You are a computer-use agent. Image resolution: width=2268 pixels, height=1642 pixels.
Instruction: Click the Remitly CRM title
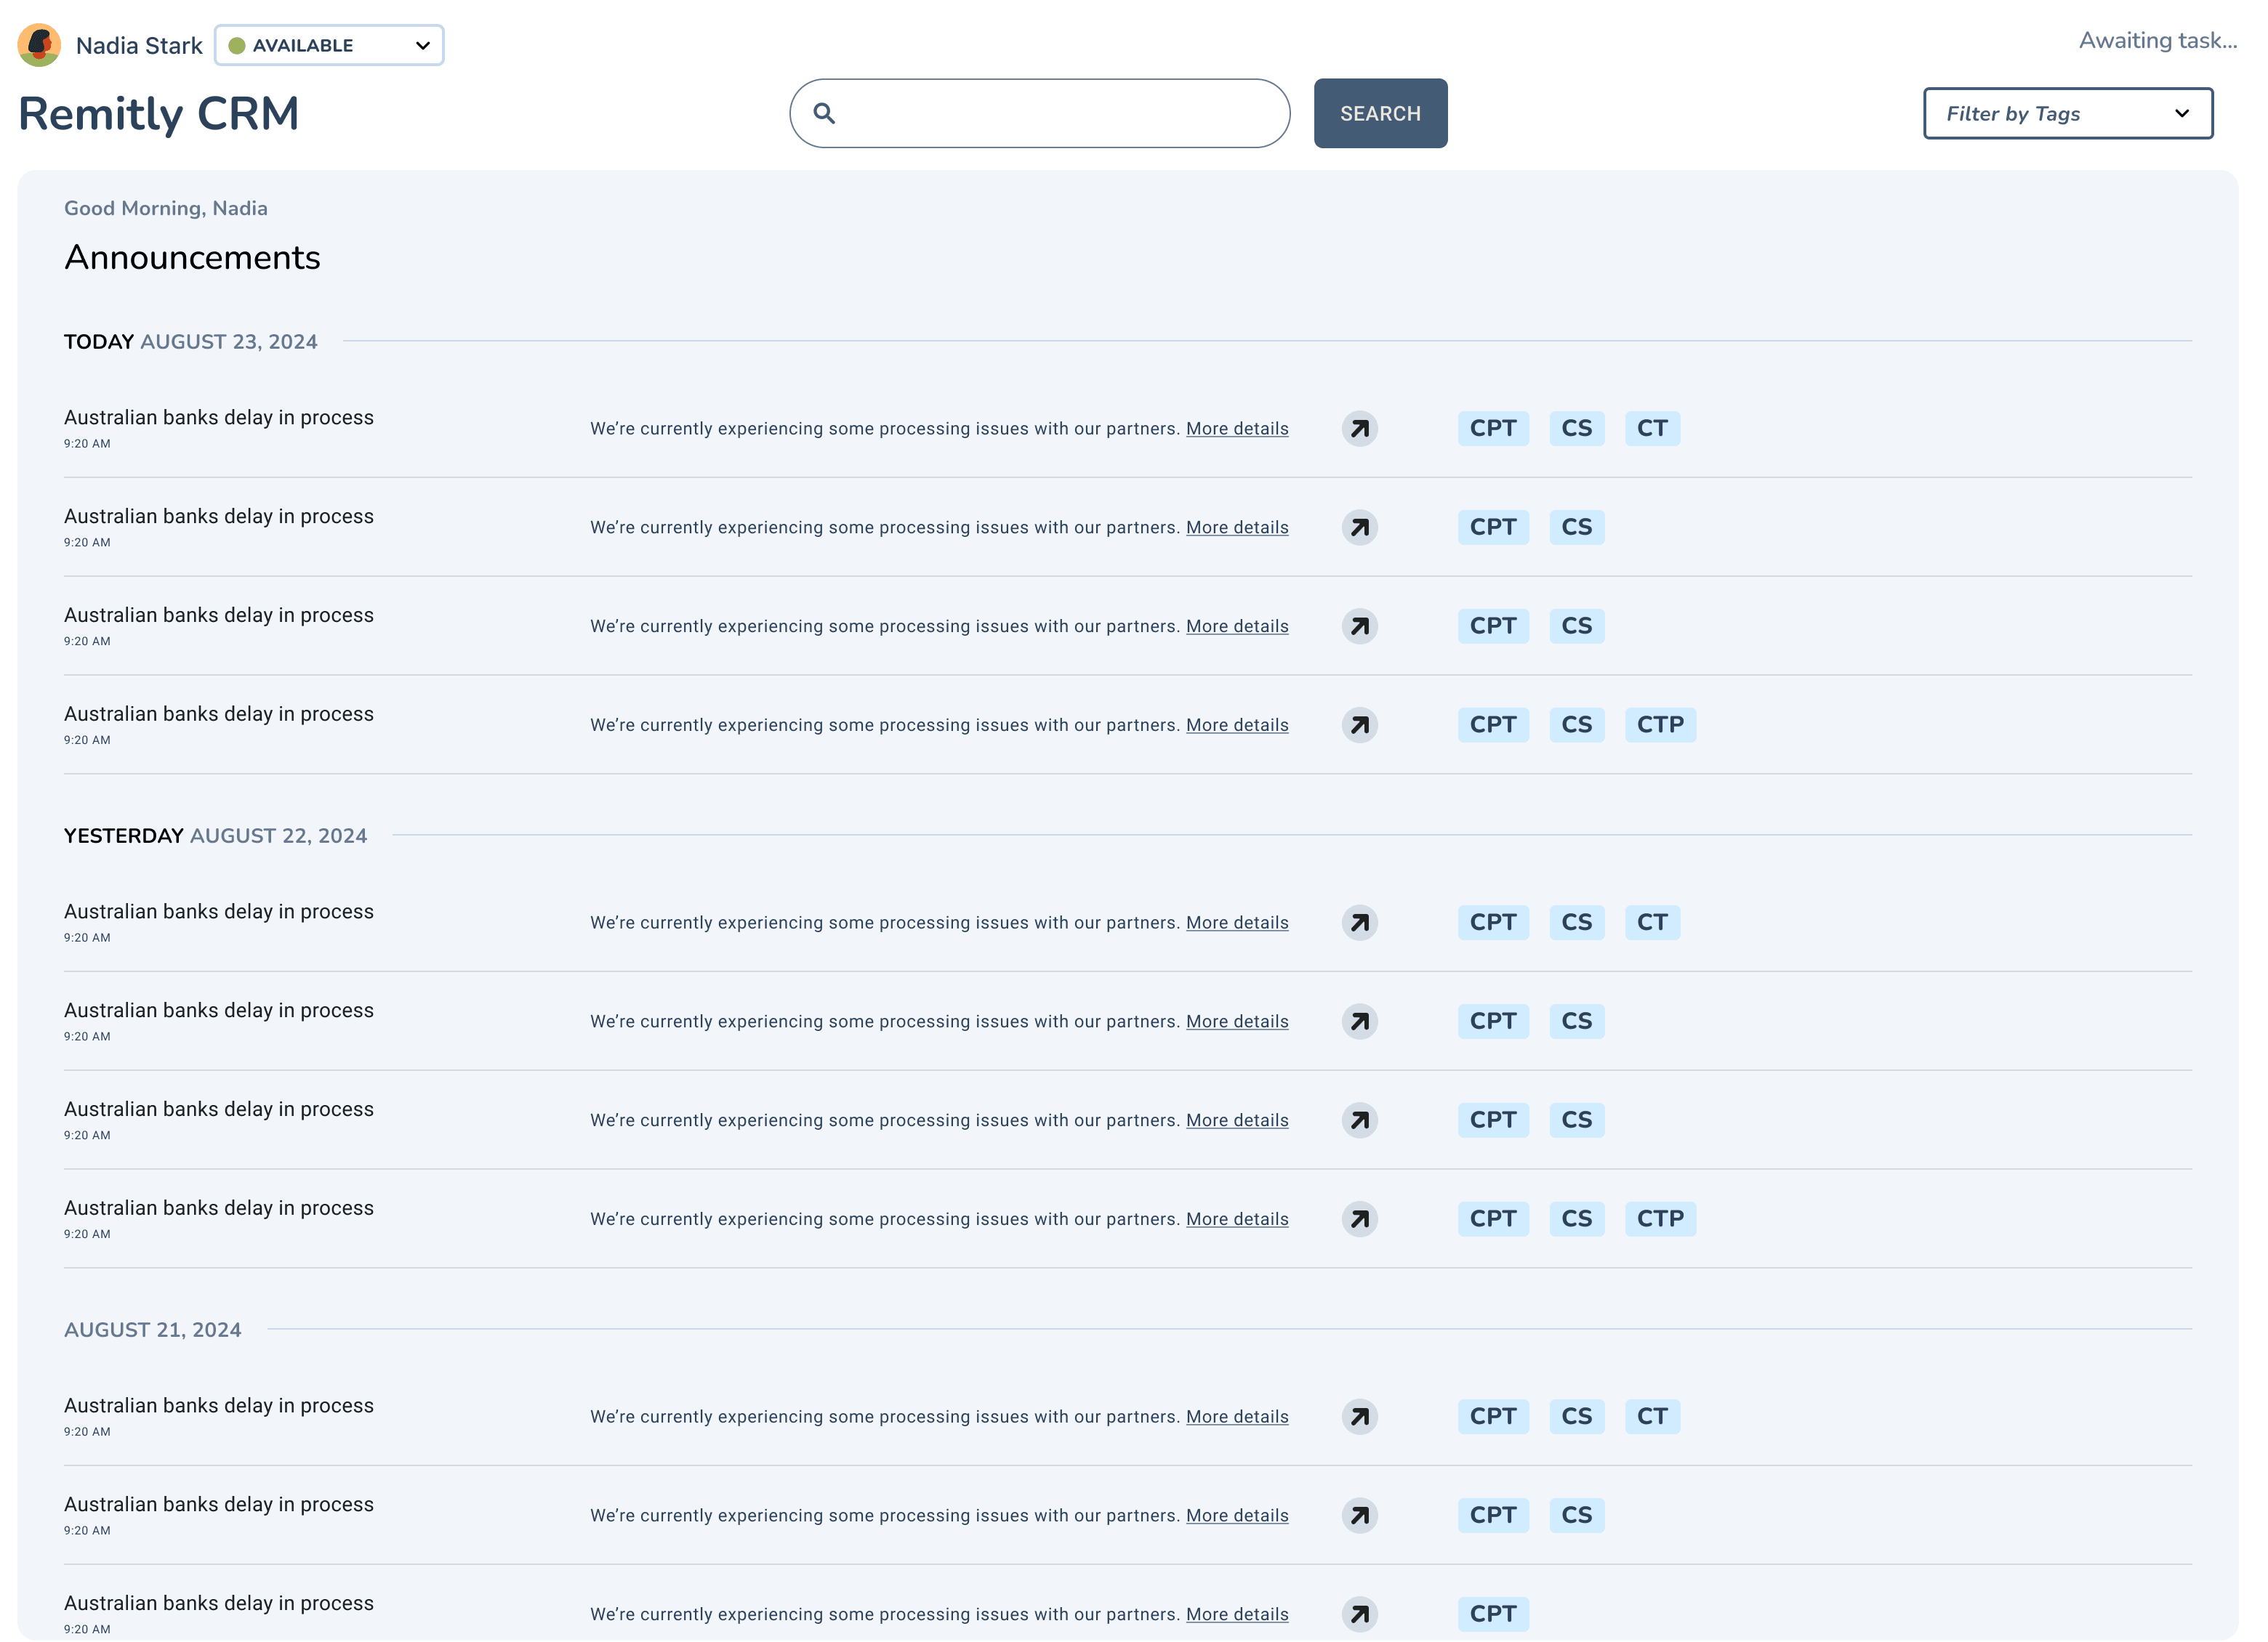point(158,114)
